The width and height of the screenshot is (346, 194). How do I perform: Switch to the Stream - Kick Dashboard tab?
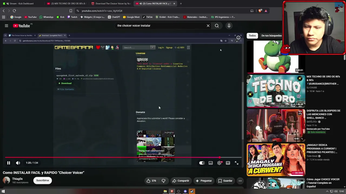(22, 4)
